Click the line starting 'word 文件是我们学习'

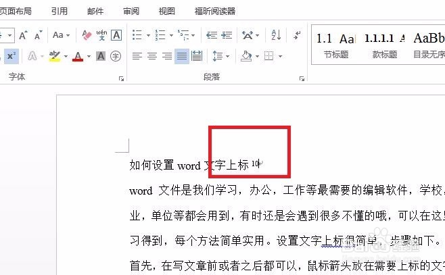point(287,191)
